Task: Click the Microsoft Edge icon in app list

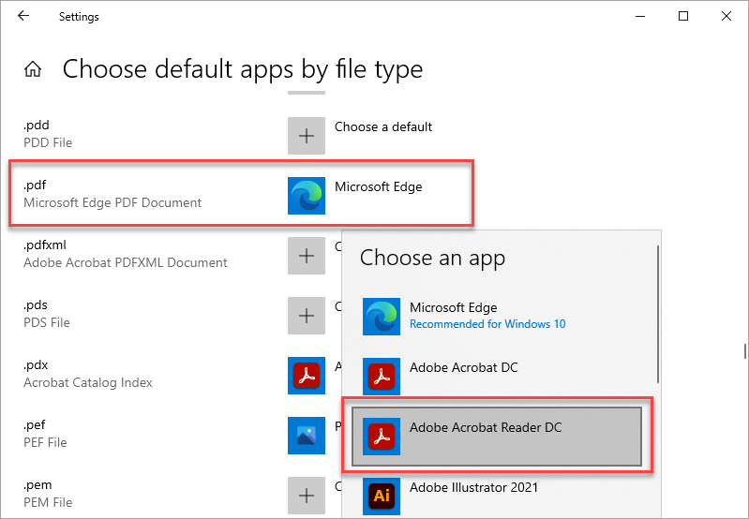Action: click(x=382, y=317)
